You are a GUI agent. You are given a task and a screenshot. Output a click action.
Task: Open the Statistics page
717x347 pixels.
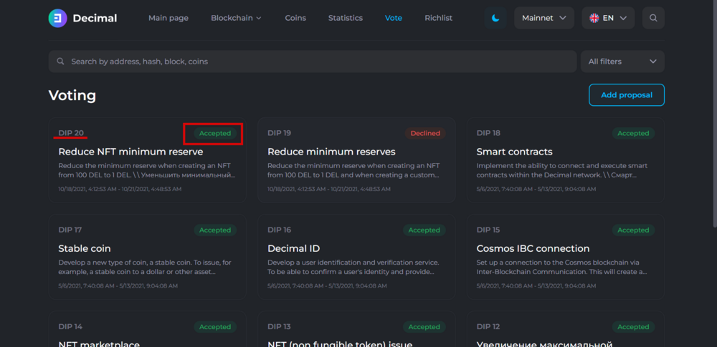pyautogui.click(x=346, y=19)
